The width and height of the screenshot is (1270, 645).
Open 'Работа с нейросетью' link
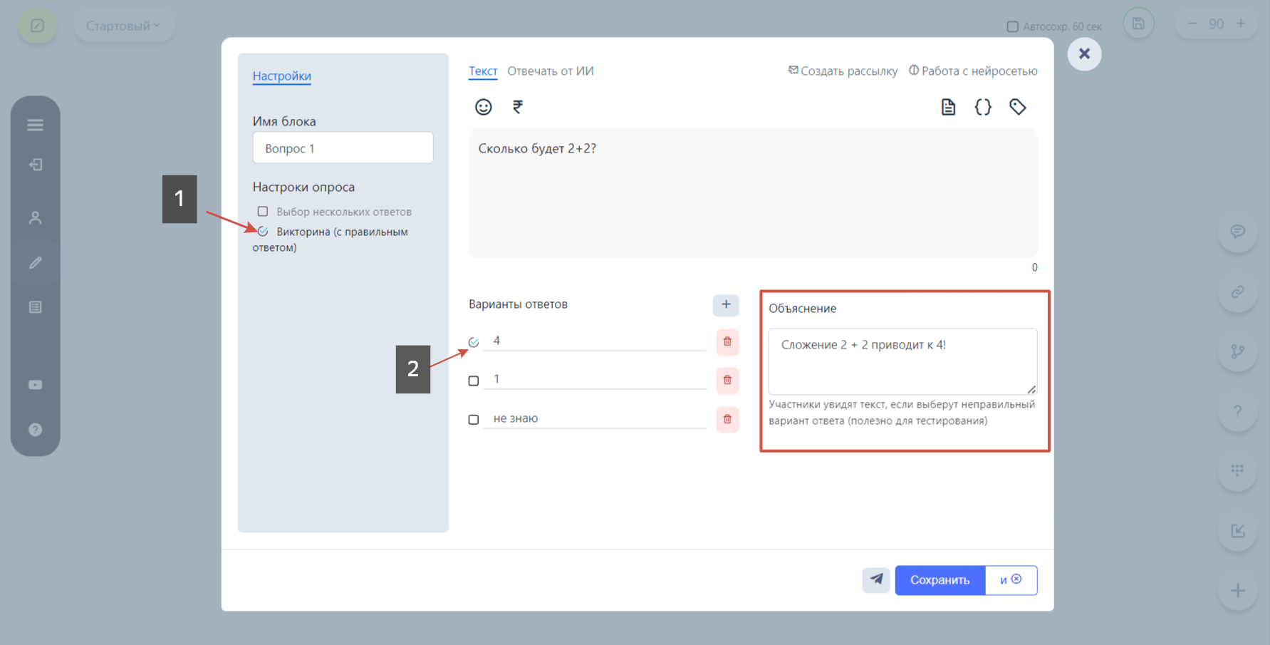point(973,71)
